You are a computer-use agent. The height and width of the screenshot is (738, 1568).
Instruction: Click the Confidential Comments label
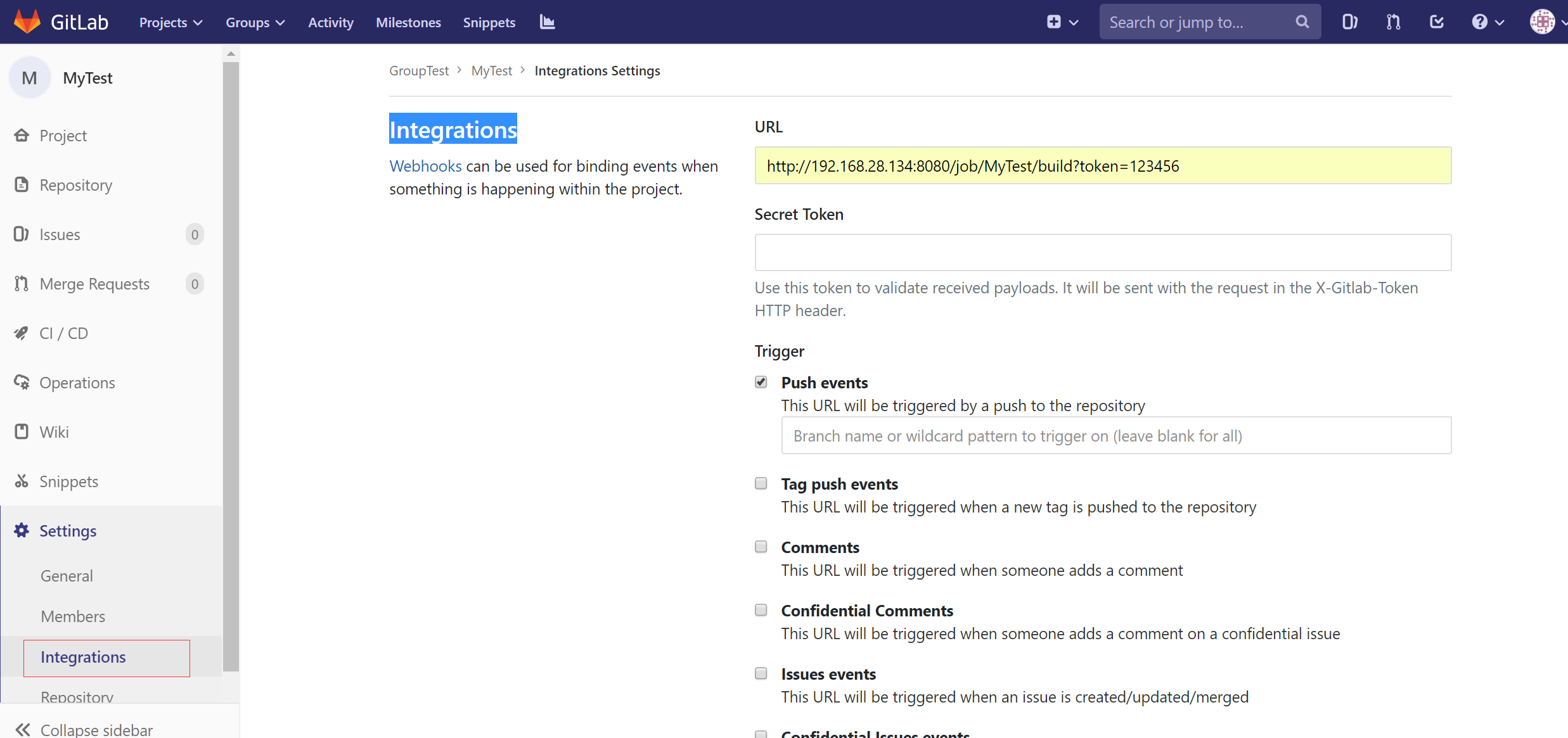pyautogui.click(x=866, y=611)
